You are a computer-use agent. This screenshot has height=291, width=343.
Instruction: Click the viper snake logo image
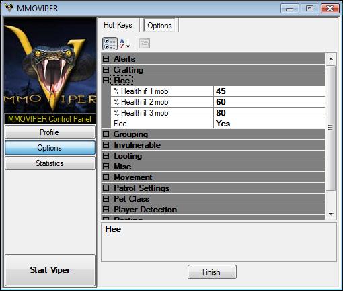coord(50,65)
